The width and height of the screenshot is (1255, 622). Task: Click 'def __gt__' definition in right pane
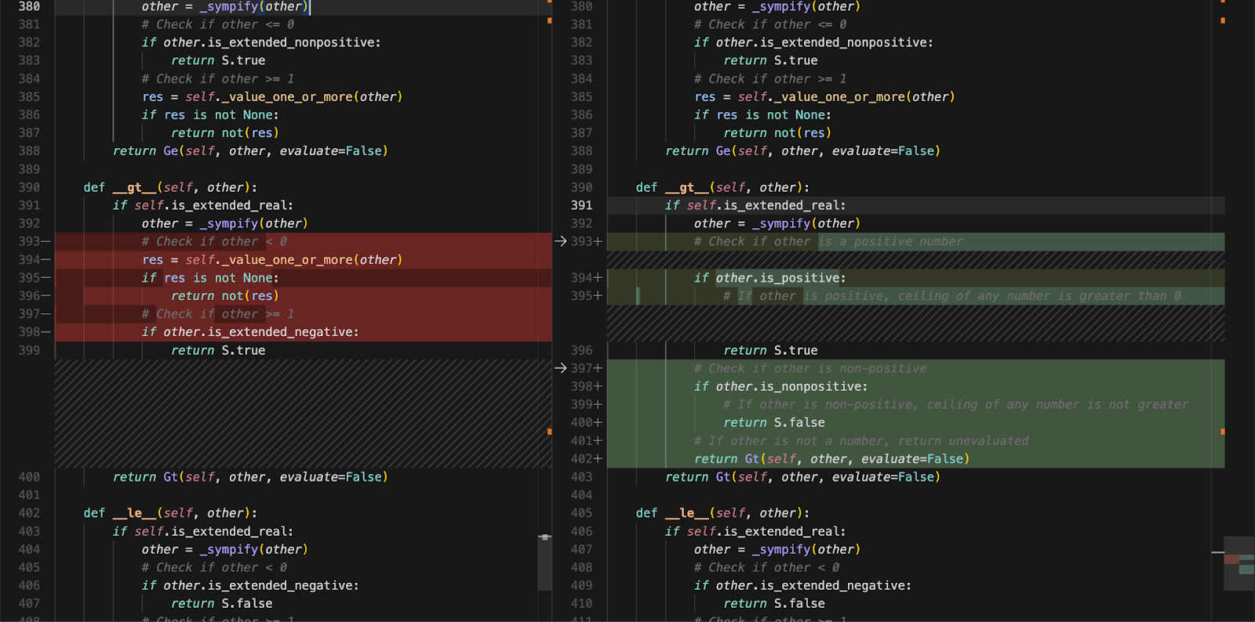722,187
